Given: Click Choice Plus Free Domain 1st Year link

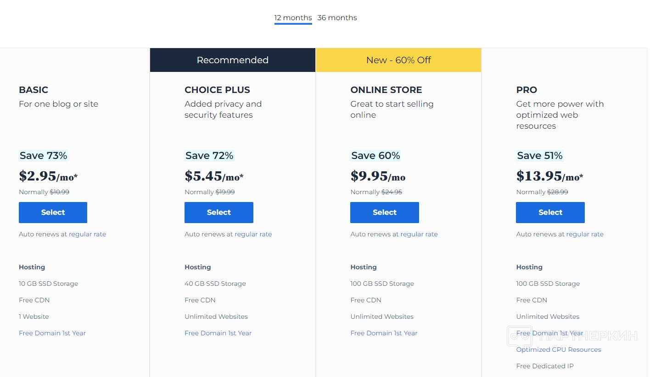Looking at the screenshot, I should [x=218, y=333].
